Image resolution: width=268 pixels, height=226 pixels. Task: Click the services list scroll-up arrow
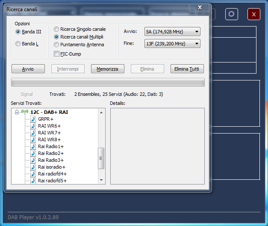point(101,113)
